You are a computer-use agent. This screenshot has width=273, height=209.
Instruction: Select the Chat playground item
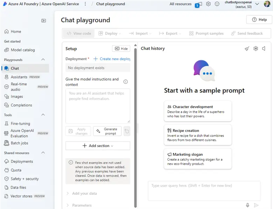pyautogui.click(x=26, y=68)
